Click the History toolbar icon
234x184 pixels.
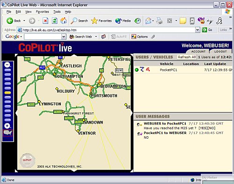138,21
